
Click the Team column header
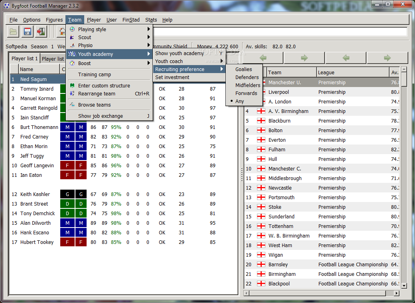[x=291, y=72]
